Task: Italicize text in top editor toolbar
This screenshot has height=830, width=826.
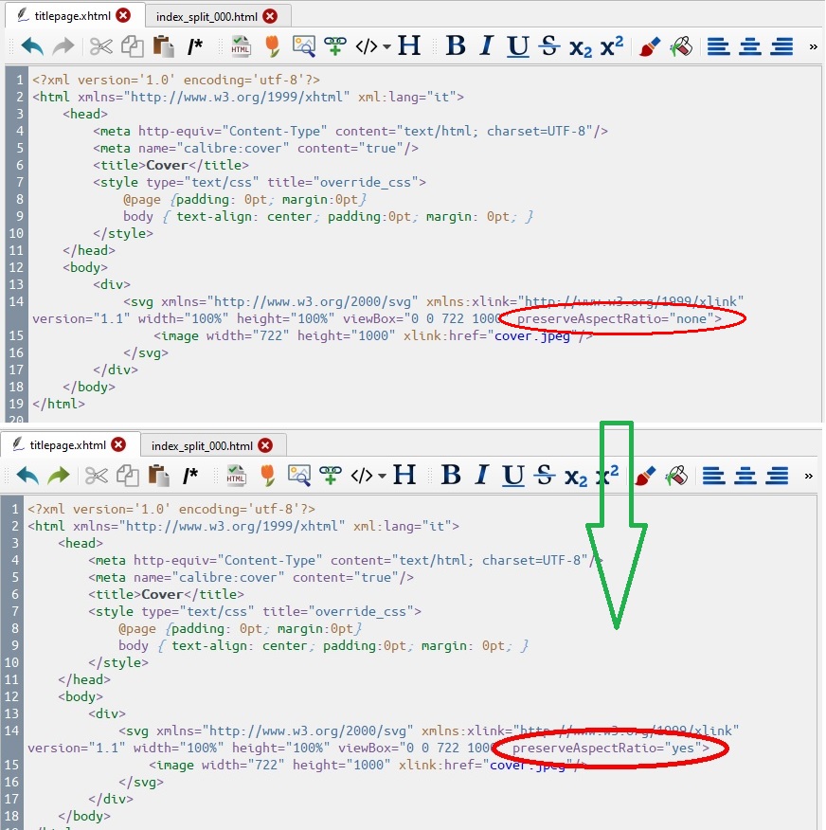Action: (487, 45)
